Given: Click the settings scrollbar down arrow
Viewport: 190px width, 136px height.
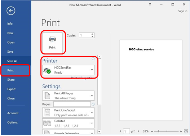Looking at the screenshot, I should coord(99,132).
